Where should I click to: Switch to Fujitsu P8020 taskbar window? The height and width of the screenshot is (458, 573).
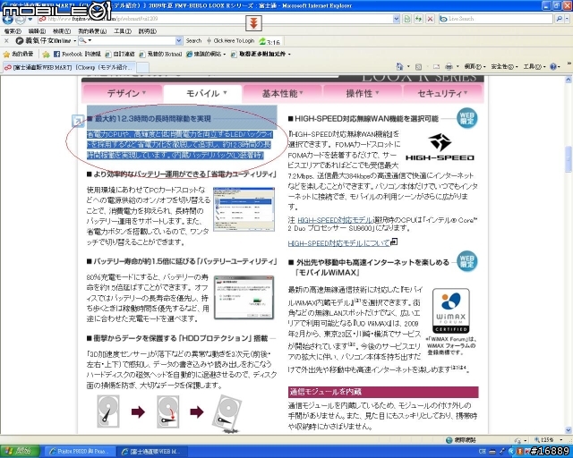(80, 452)
